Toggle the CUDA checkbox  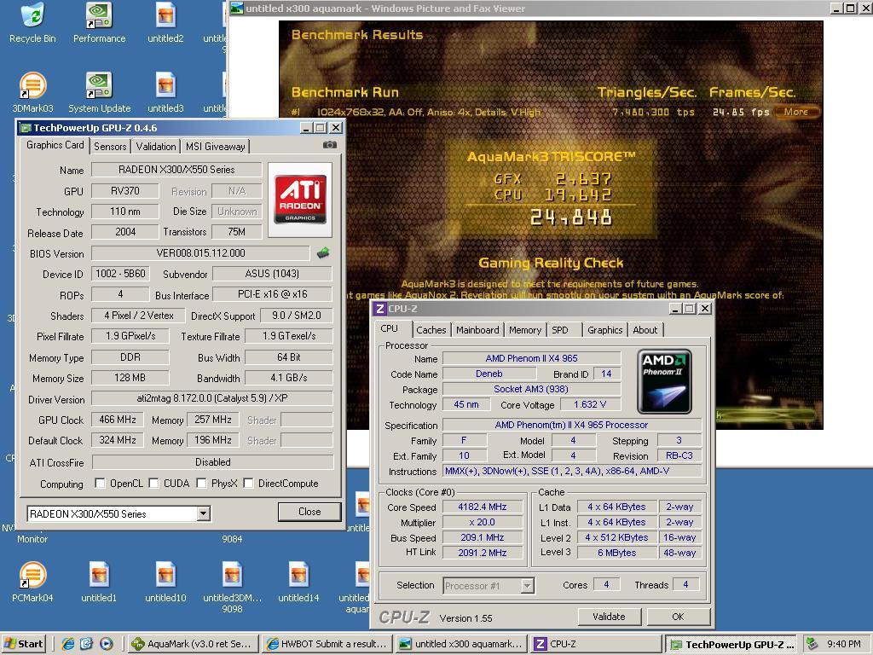[x=153, y=483]
